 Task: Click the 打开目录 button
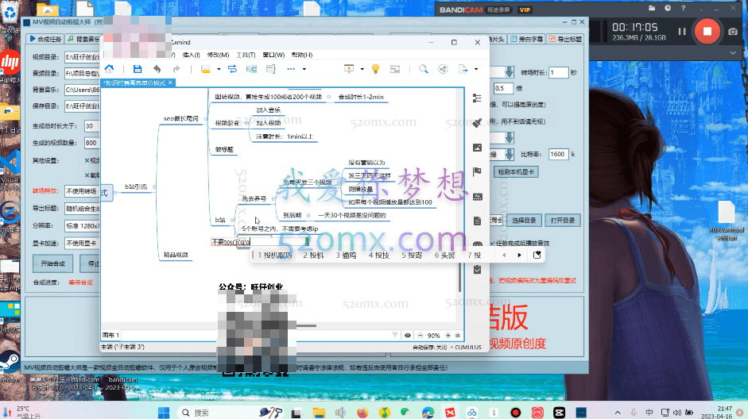[563, 221]
